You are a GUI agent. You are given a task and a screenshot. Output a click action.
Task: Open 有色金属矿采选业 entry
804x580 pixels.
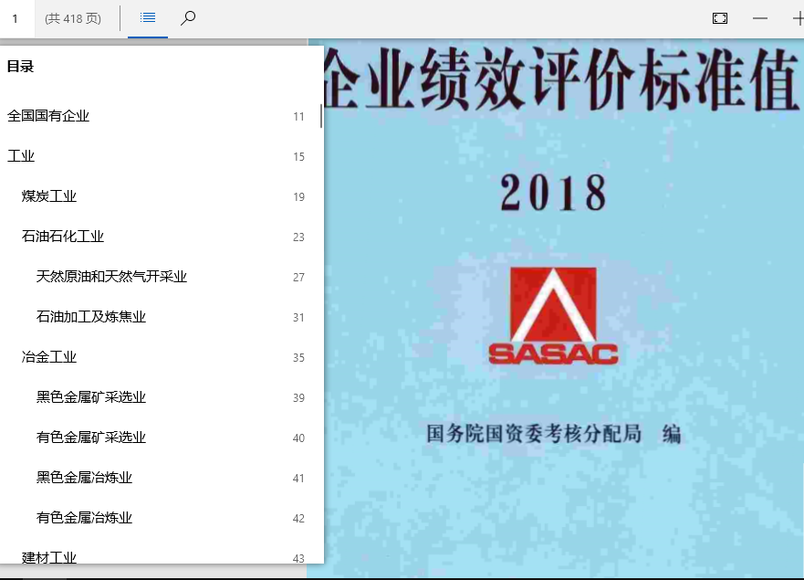pos(90,438)
